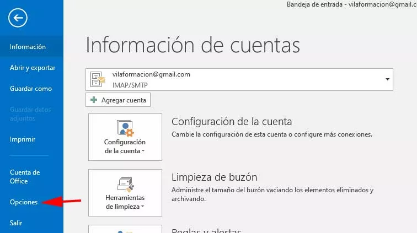The height and width of the screenshot is (233, 417).
Task: Click the account settings person-gear icon
Action: tap(125, 128)
